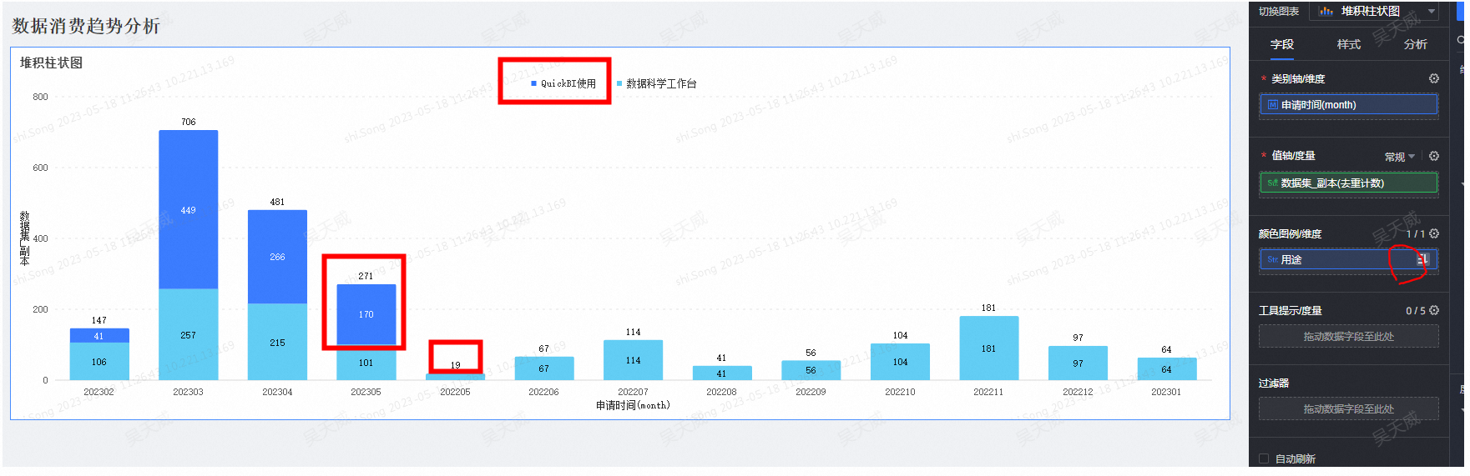Screen dimensions: 1470x476
Task: Click month type icon on 申请时间 field
Action: coord(1272,105)
